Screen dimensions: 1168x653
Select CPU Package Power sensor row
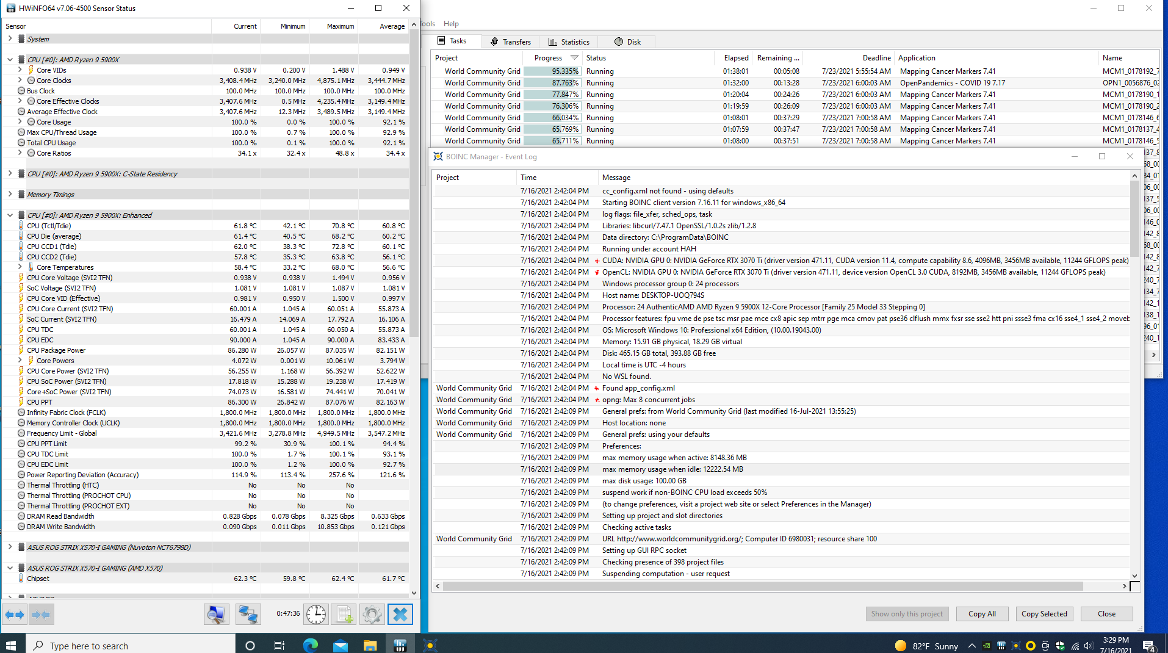click(206, 350)
